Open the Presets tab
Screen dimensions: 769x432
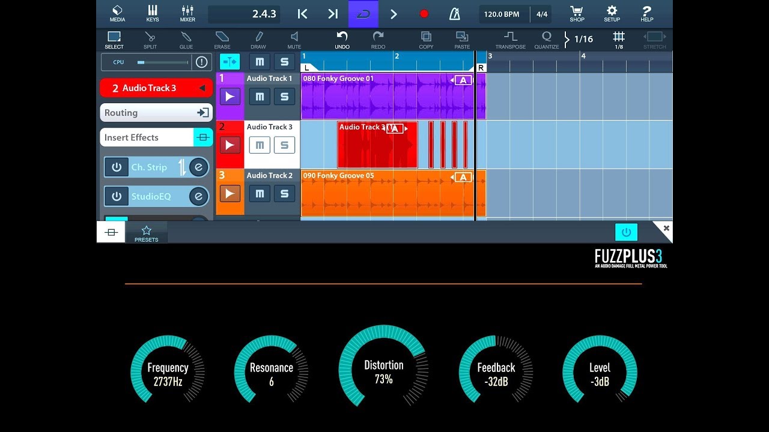[x=146, y=233]
